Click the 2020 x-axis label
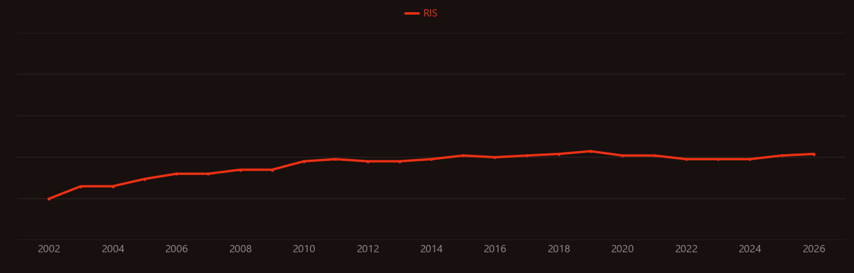This screenshot has height=273, width=854. 623,249
